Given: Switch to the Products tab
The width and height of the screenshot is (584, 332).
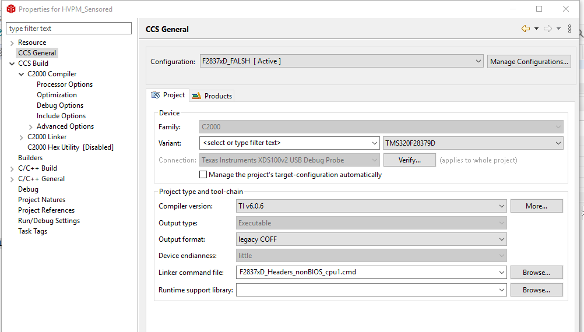Looking at the screenshot, I should 213,96.
